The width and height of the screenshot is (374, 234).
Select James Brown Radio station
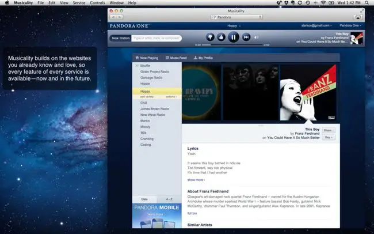(x=155, y=109)
